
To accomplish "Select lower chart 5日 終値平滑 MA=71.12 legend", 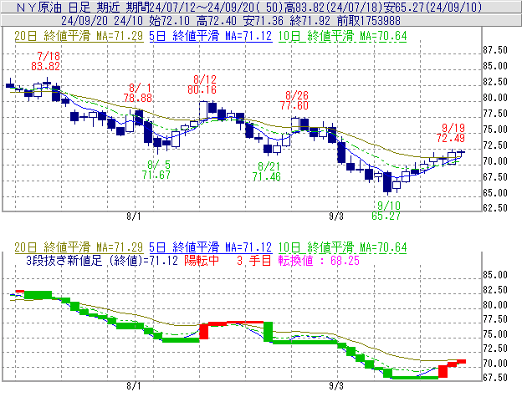I will pos(211,247).
